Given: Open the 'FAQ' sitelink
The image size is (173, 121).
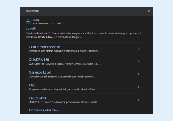Looking at the screenshot, I should pyautogui.click(x=32, y=85).
